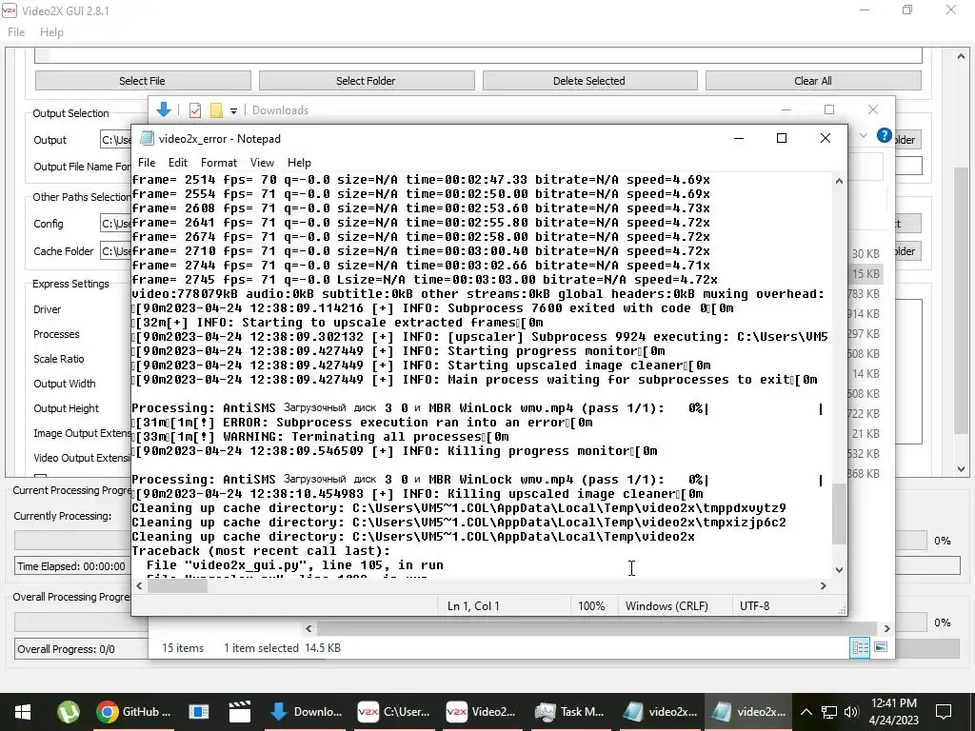Click the blue window app icon in taskbar
The image size is (975, 731).
tap(198, 712)
